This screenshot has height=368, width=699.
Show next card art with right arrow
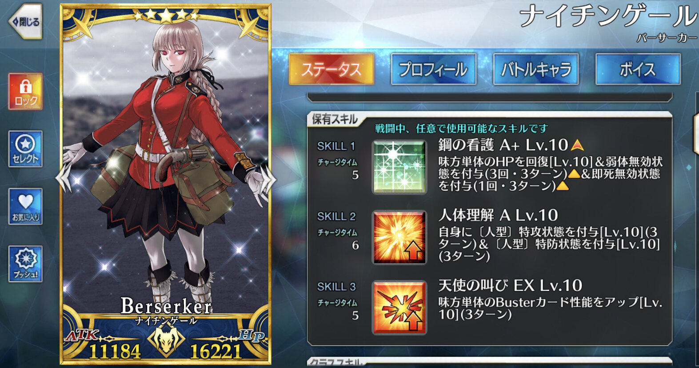coord(268,178)
